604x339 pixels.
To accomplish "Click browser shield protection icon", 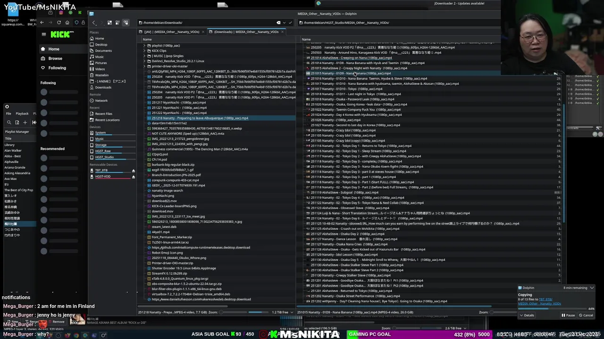I will coord(76,23).
